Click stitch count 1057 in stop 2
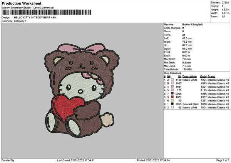The height and width of the screenshot is (163, 231). (x=179, y=83)
